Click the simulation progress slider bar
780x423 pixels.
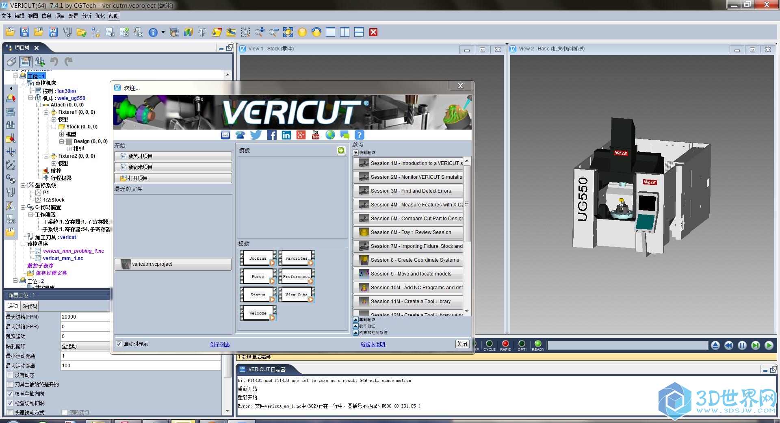(x=628, y=345)
